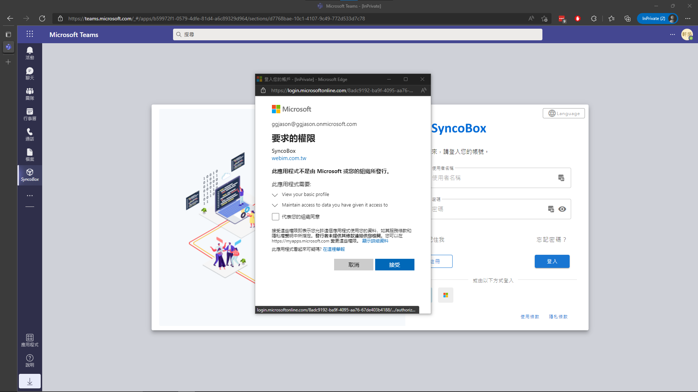
Task: Select the SyncoBox tab in sidebar
Action: [x=30, y=175]
